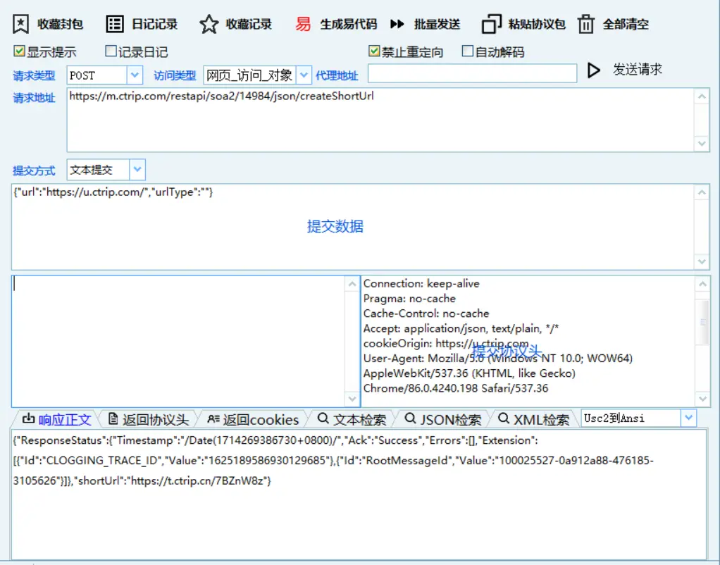
Task: Open the 访问类型 网页_访问_对象 dropdown
Action: click(304, 75)
